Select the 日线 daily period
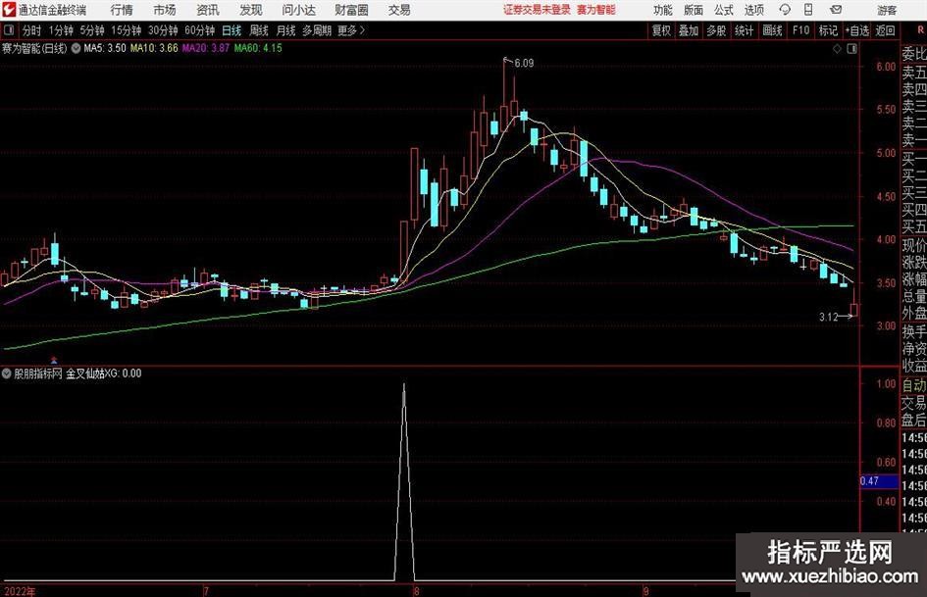 tap(232, 30)
